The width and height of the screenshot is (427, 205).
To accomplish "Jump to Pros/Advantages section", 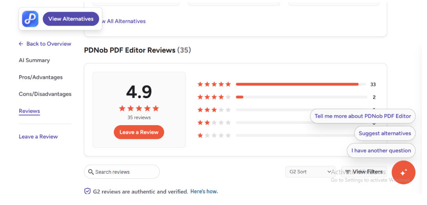I will pos(41,77).
